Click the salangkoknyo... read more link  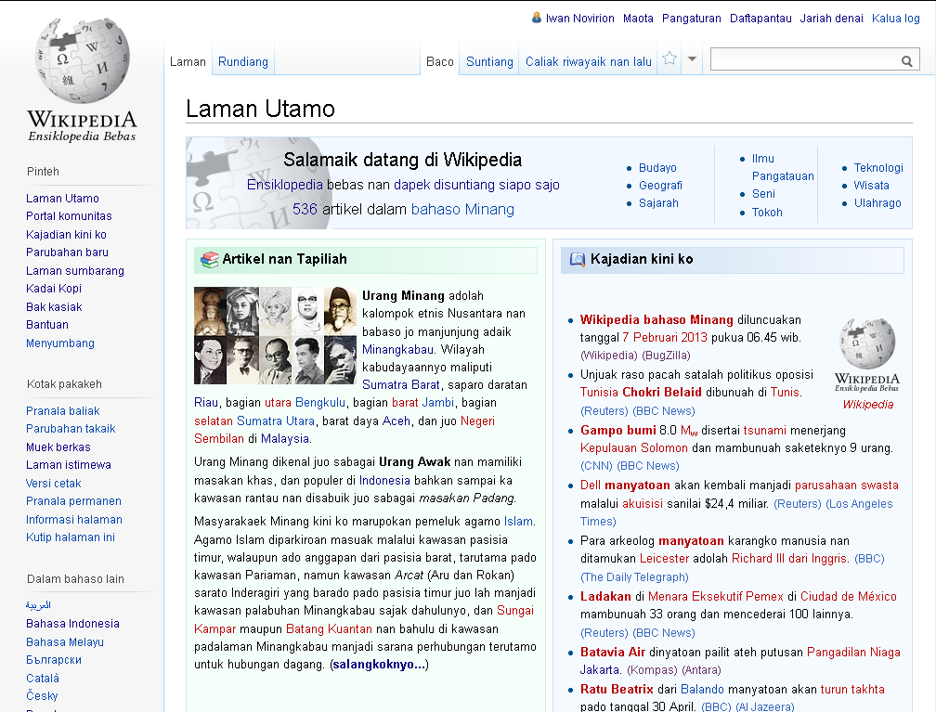pos(379,665)
